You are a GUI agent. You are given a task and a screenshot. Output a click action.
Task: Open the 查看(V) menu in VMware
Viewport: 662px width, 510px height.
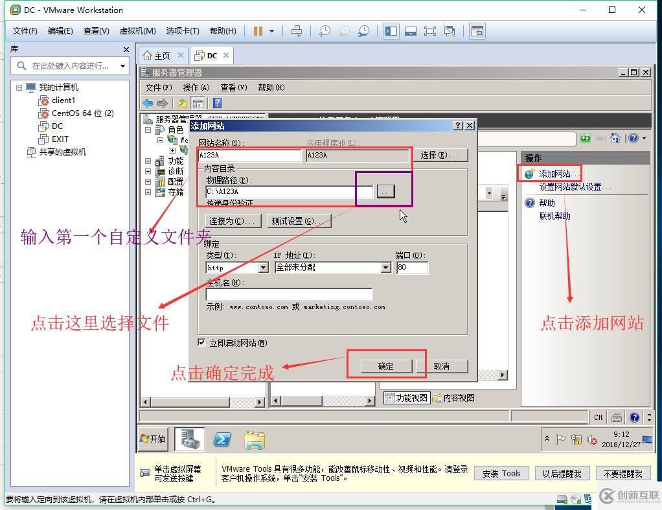(97, 31)
